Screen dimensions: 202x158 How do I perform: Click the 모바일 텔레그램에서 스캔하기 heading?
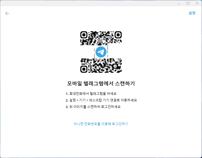[101, 84]
